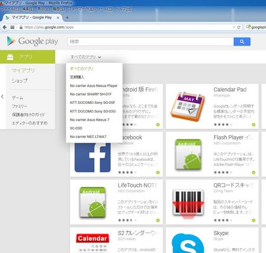
Task: Click the installed checkmark on the Flash Player card
Action: 254,173
